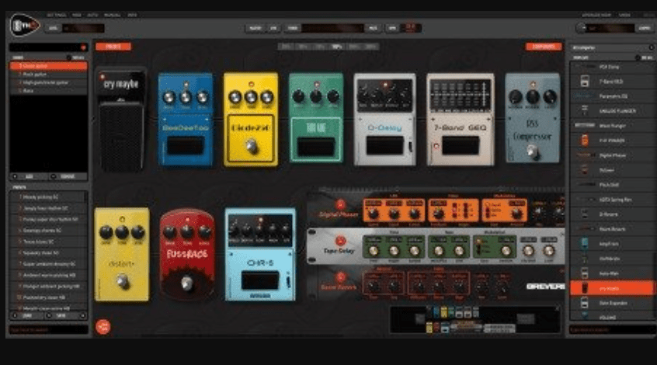Toggle the blue pedal's black switch pad
The width and height of the screenshot is (657, 365).
(185, 146)
